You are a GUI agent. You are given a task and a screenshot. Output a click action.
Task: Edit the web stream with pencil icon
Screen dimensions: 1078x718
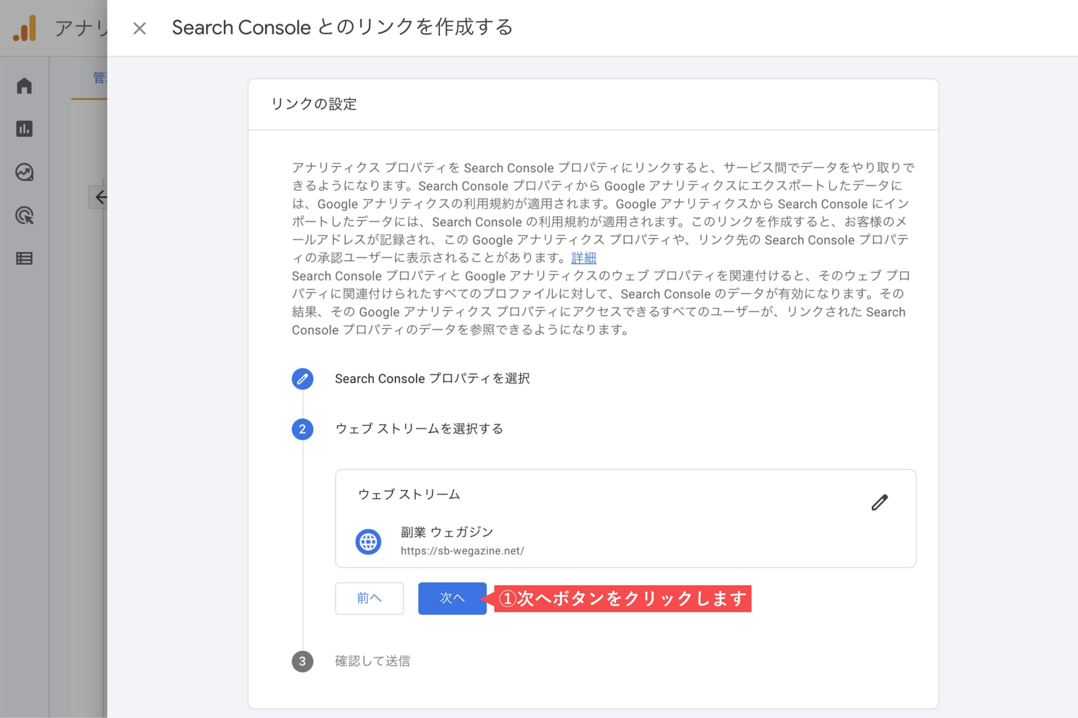point(879,503)
